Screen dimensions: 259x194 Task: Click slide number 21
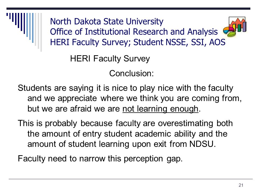tap(241, 185)
